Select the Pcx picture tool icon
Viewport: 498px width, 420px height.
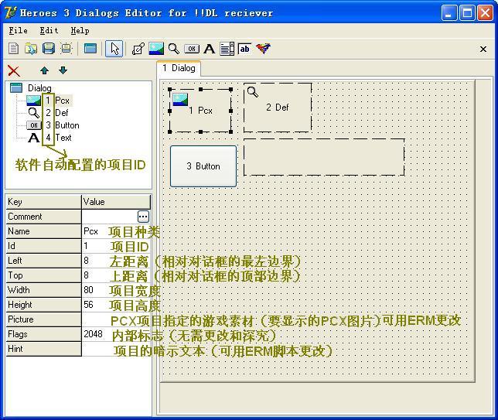click(x=156, y=49)
